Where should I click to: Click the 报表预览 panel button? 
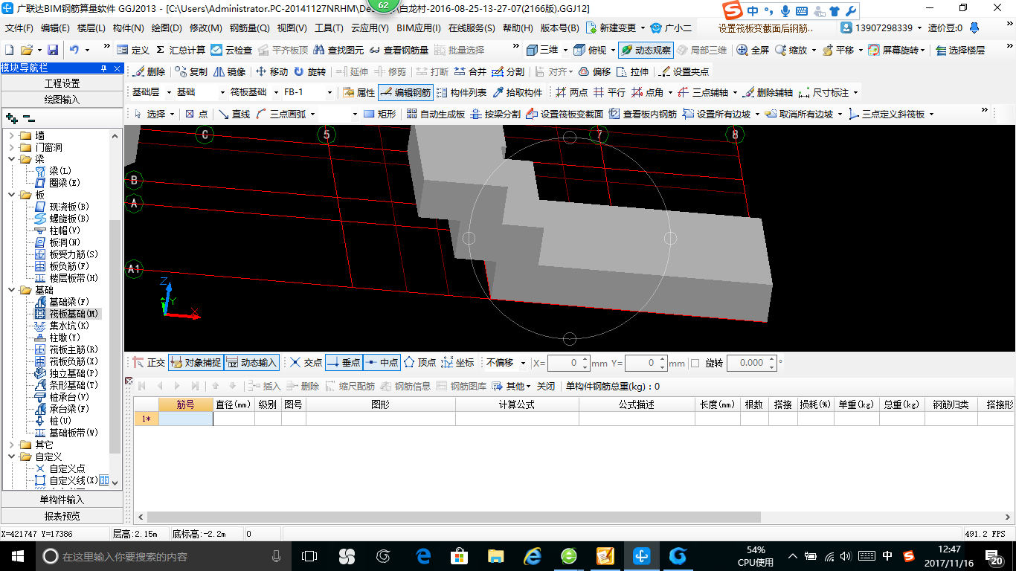[62, 516]
